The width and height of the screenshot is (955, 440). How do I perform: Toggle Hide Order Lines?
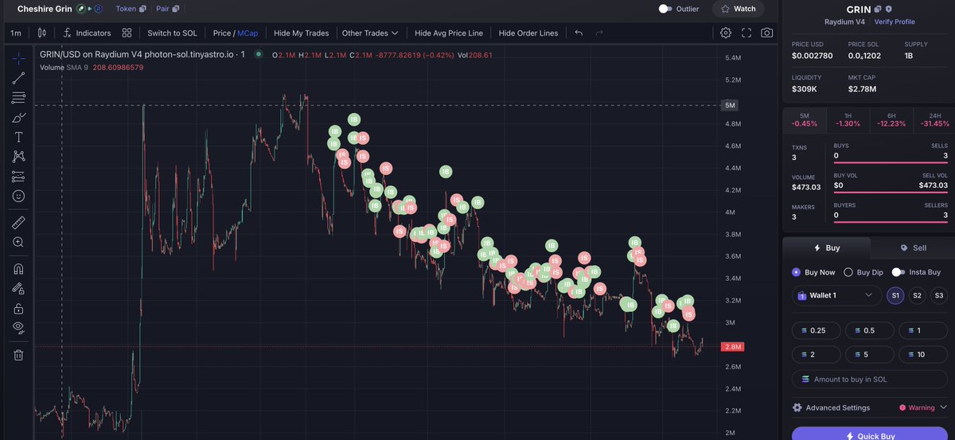528,33
